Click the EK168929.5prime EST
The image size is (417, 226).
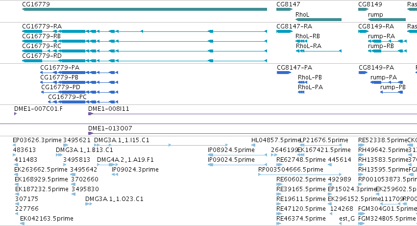pyautogui.click(x=17, y=184)
